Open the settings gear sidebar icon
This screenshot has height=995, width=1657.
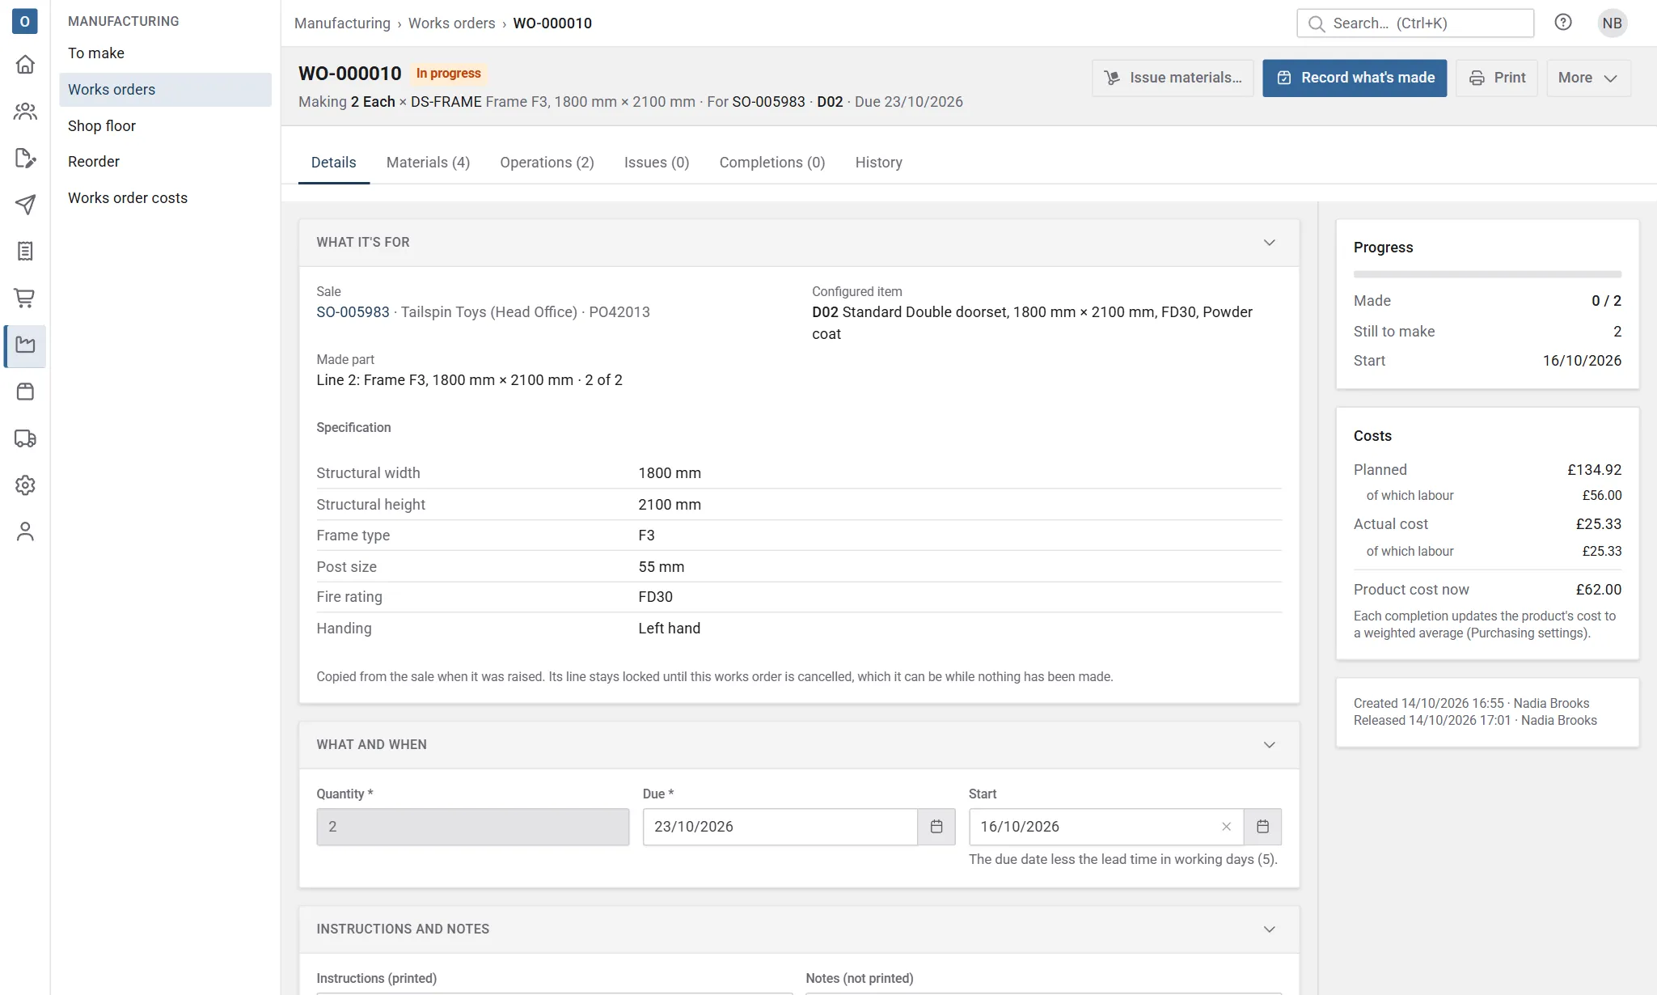point(25,485)
